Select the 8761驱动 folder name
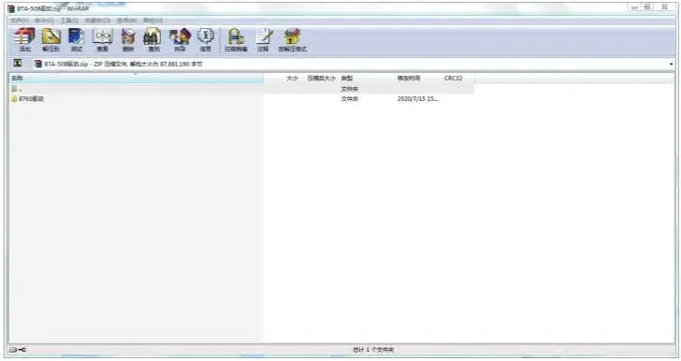681x361 pixels. coord(31,99)
